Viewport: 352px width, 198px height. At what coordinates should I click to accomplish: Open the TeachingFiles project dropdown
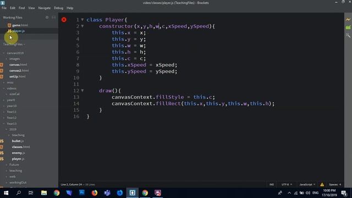click(x=14, y=45)
